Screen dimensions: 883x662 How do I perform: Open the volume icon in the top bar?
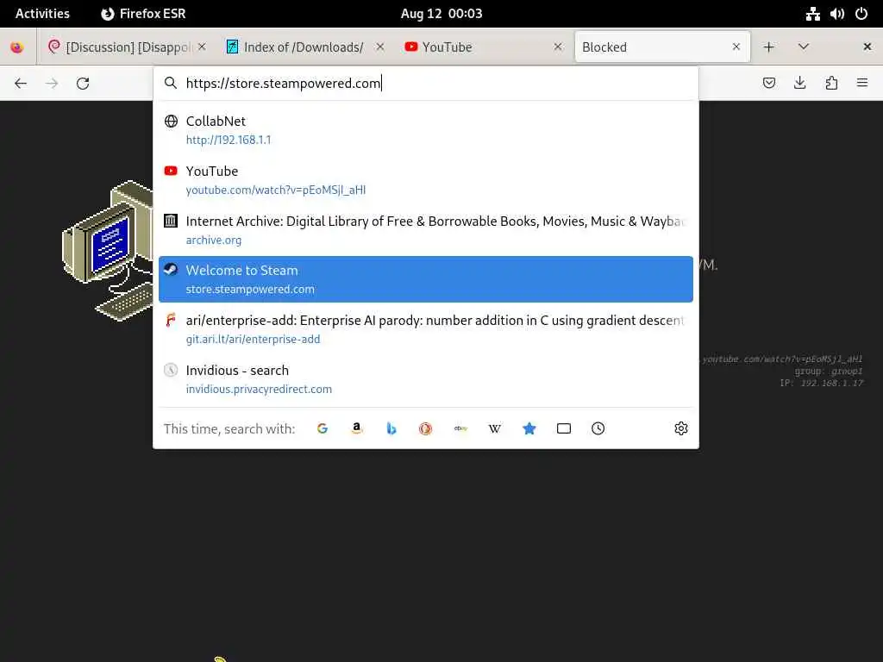(836, 14)
